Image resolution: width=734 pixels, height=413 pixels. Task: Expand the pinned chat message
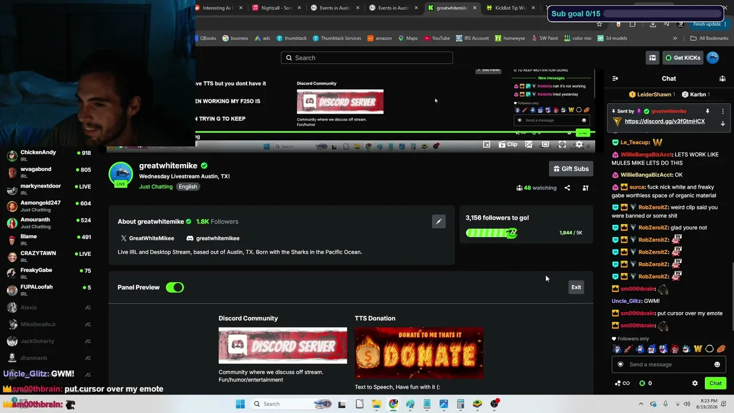pyautogui.click(x=723, y=123)
